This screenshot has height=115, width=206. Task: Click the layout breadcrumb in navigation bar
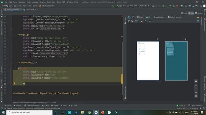pyautogui.click(x=35, y=6)
